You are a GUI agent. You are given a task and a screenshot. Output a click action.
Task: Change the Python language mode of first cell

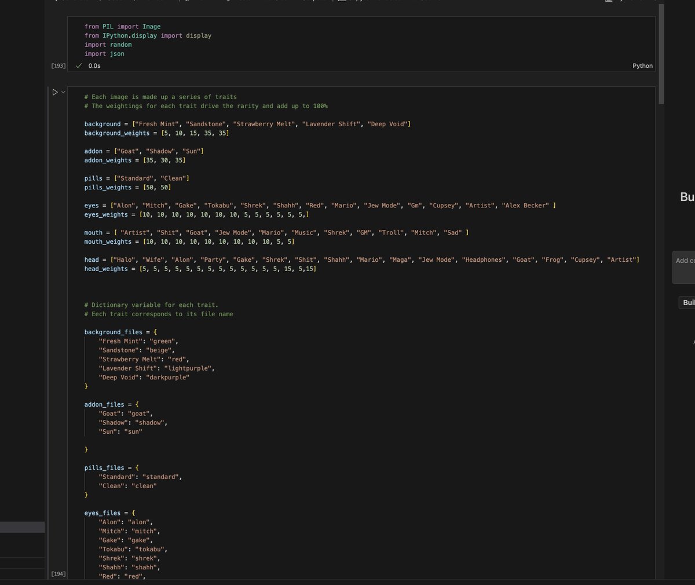642,66
